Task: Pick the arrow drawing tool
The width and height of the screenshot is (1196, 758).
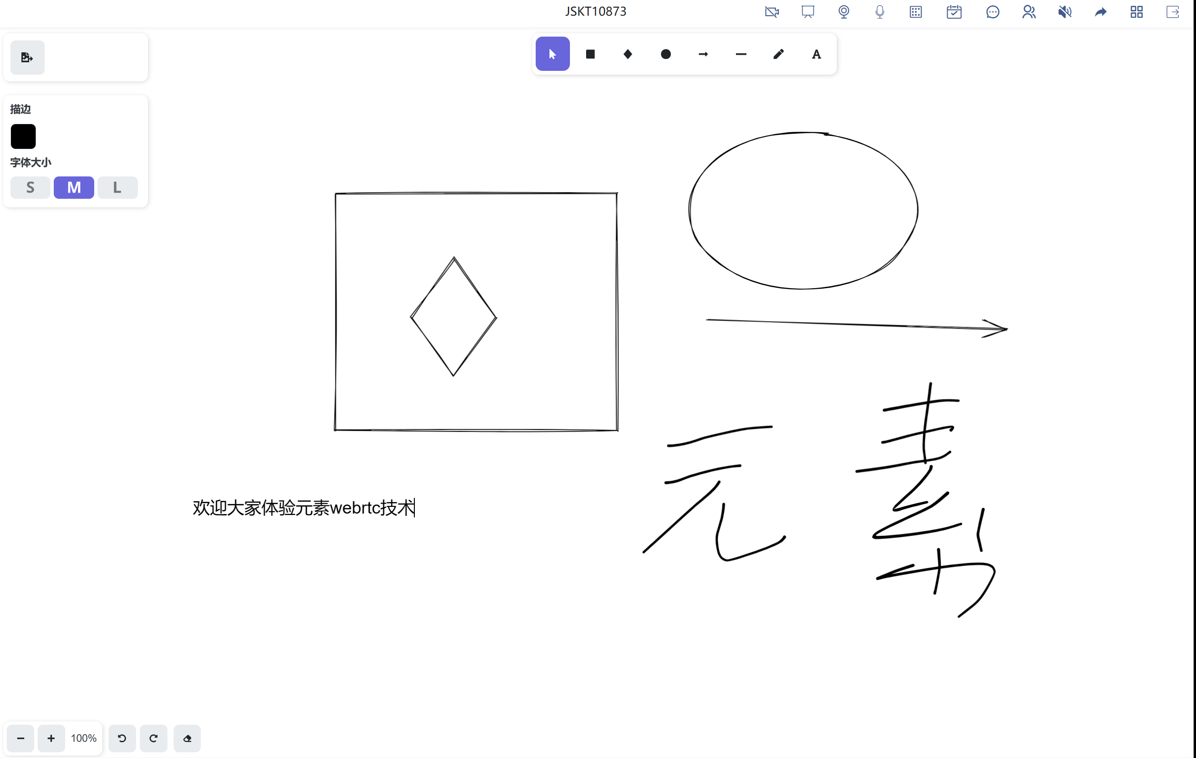Action: point(703,54)
